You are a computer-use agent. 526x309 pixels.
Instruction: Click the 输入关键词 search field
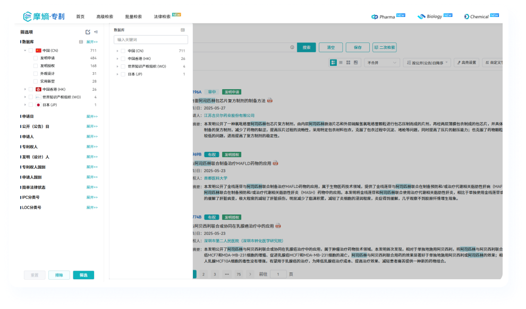point(150,40)
